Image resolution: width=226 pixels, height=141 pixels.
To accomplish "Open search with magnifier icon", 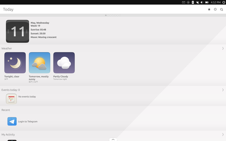I will 222,9.
